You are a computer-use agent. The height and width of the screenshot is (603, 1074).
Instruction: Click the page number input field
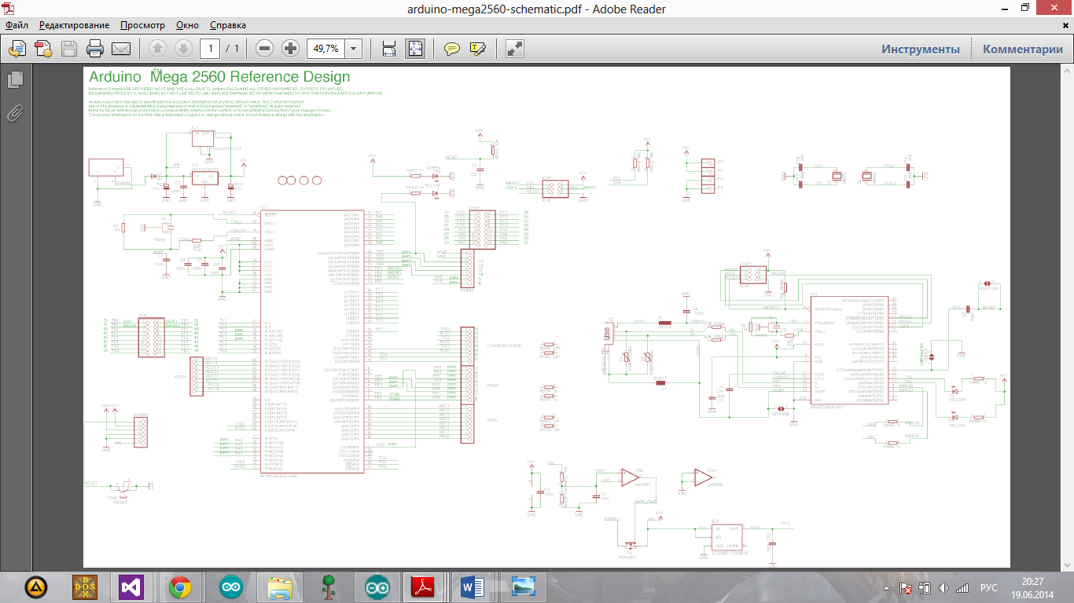(x=210, y=49)
